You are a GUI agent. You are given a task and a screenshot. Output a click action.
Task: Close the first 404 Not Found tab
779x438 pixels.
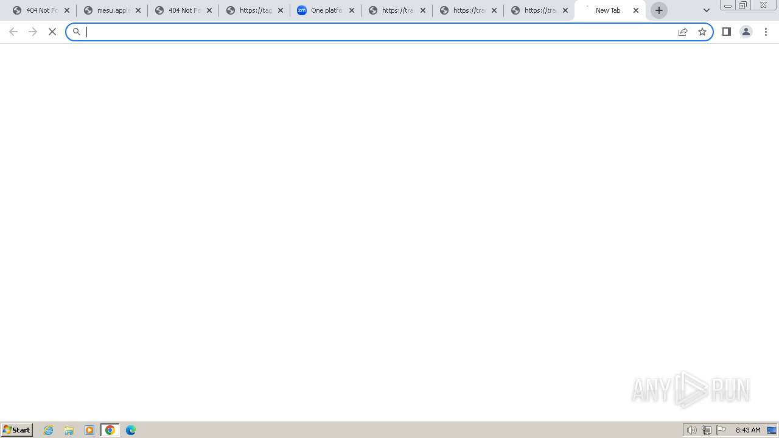(x=67, y=10)
